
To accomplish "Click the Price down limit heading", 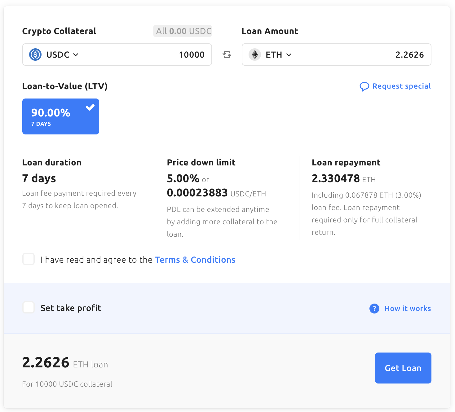I will tap(201, 162).
